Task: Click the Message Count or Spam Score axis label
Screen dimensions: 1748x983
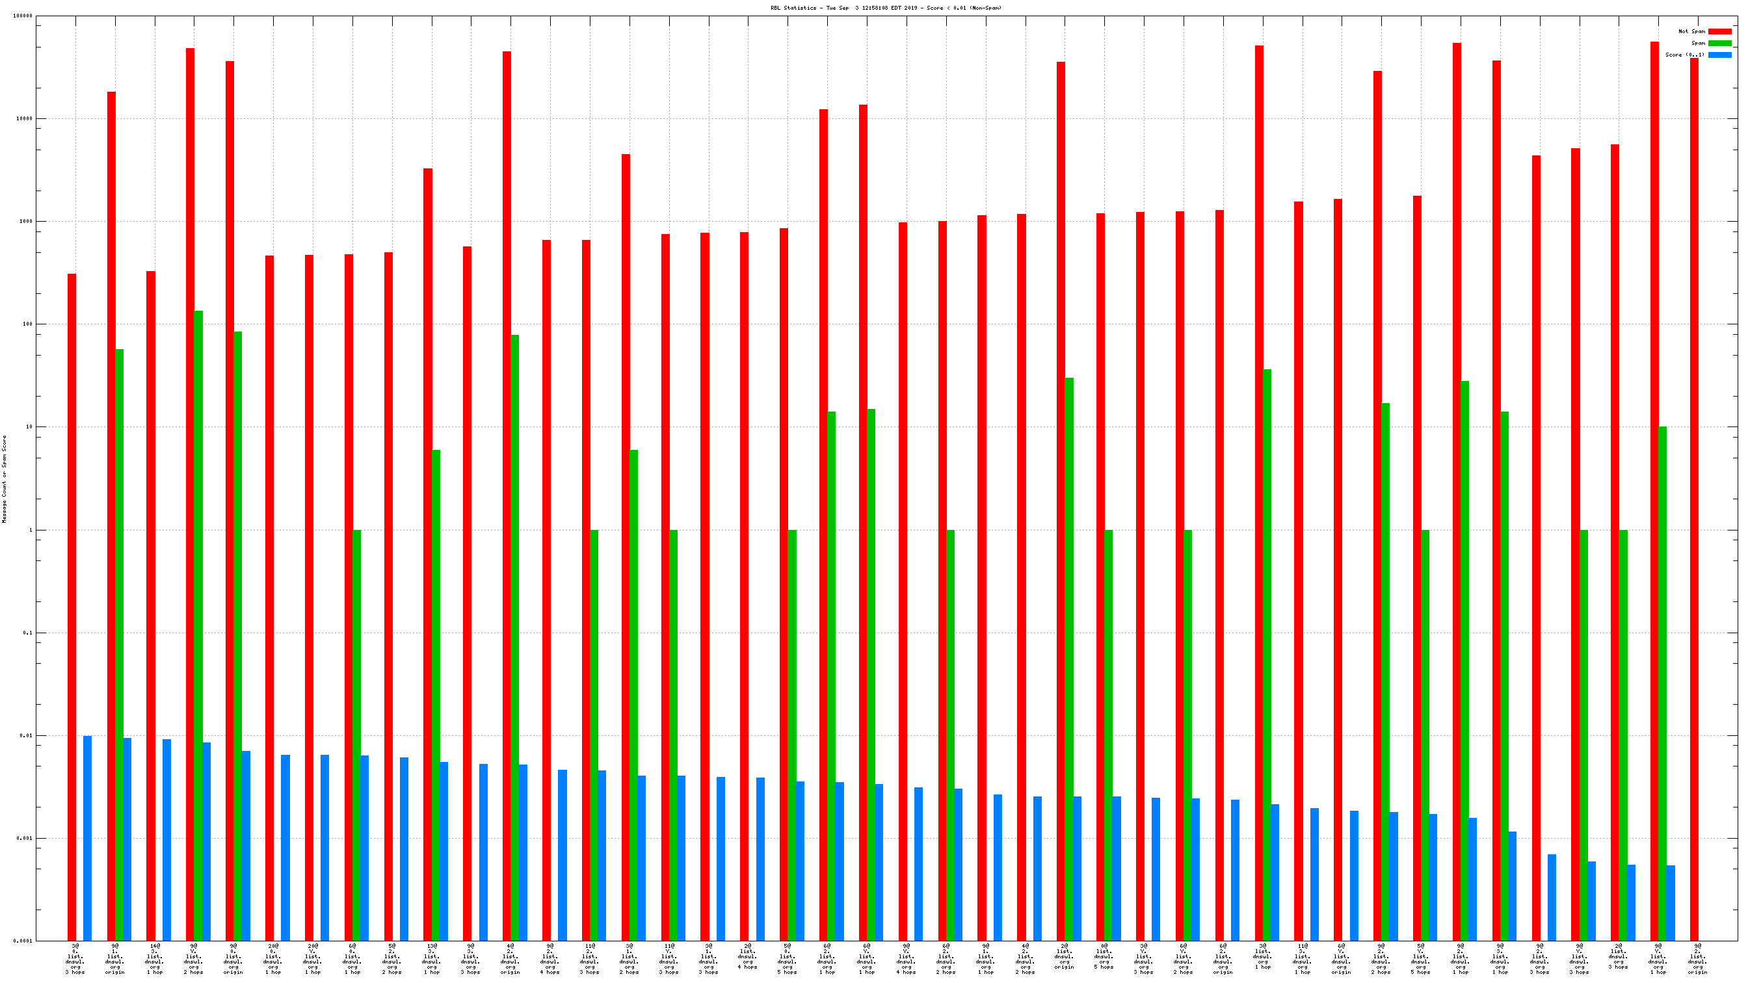Action: tap(5, 479)
